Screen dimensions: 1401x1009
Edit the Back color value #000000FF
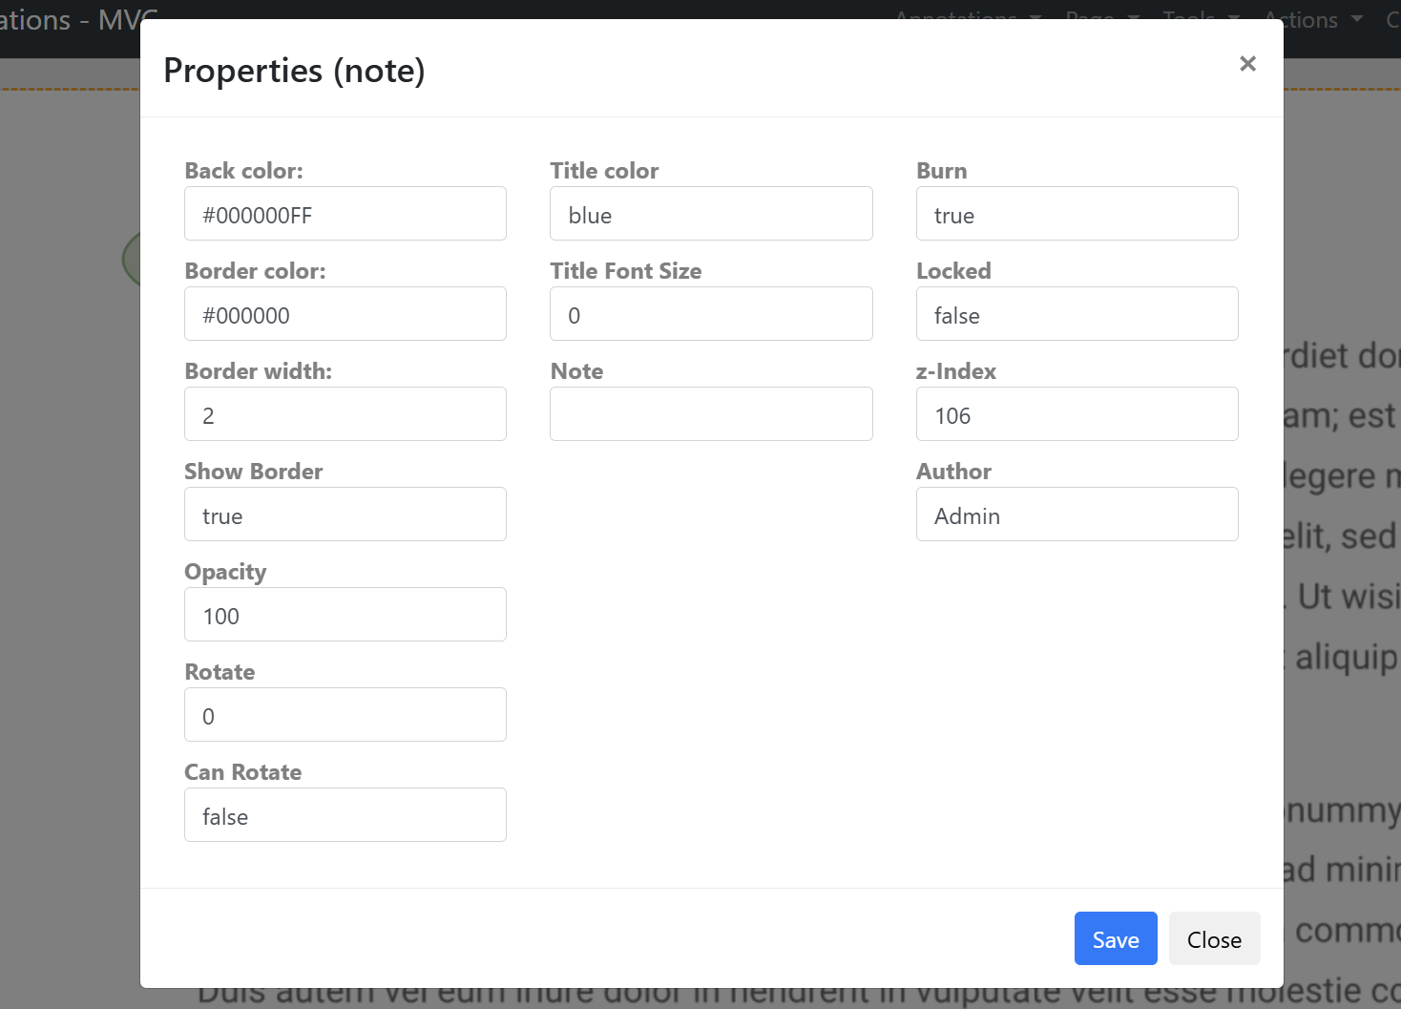coord(345,214)
